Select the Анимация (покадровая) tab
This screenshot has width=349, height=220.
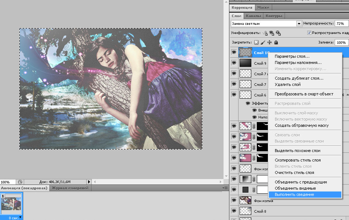[x=24, y=188]
